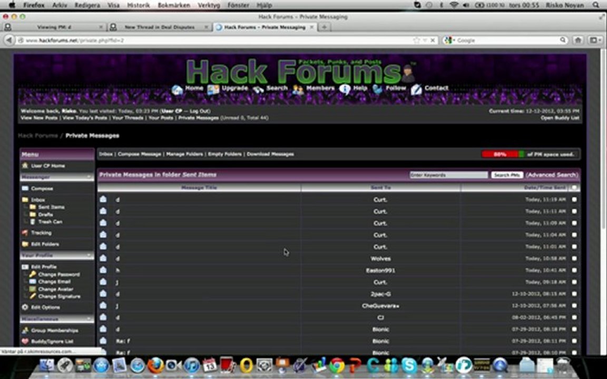Check the message sent Today 11:19 AM
Image resolution: width=607 pixels, height=379 pixels.
574,200
